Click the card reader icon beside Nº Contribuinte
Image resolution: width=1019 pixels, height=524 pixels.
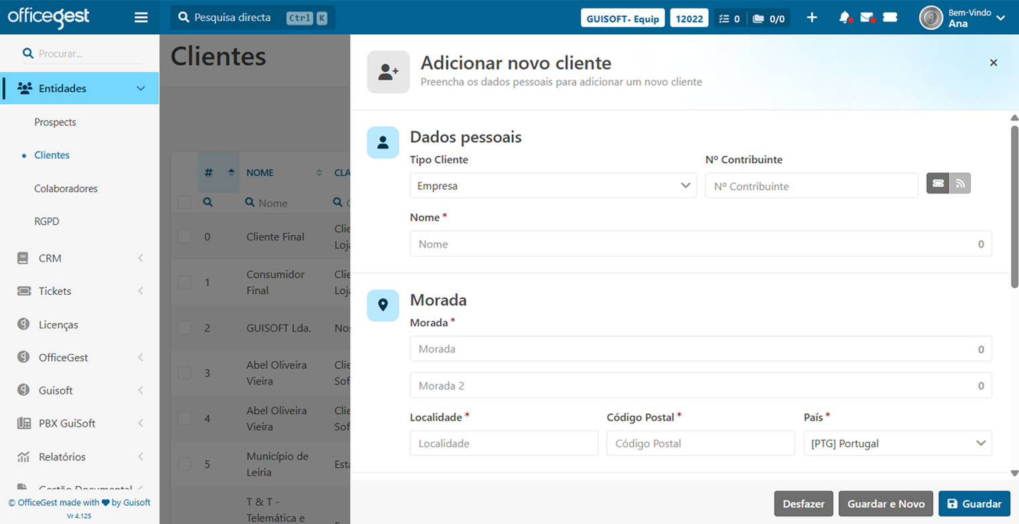point(938,183)
